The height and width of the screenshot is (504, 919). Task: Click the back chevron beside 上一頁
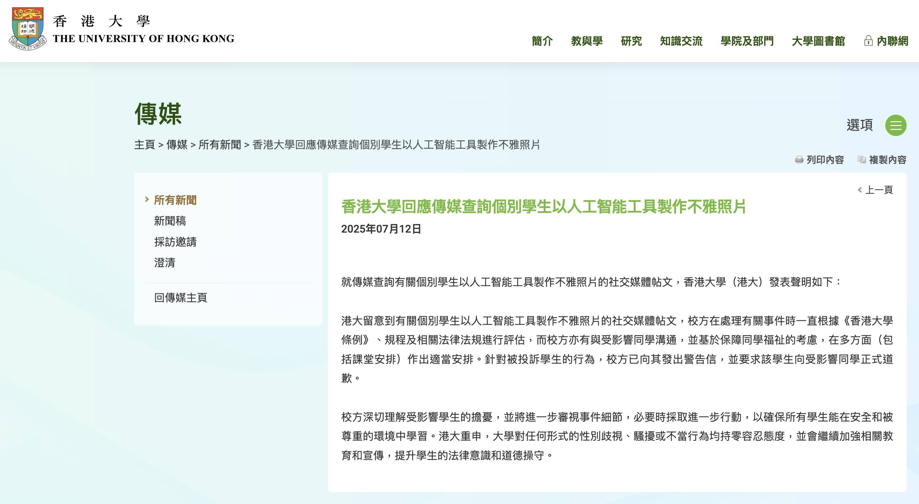pyautogui.click(x=860, y=190)
